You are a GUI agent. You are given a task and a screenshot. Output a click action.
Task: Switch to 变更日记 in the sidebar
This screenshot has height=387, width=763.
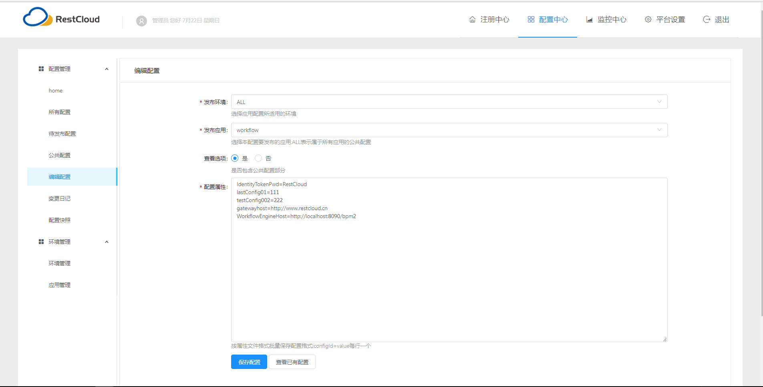click(x=60, y=198)
